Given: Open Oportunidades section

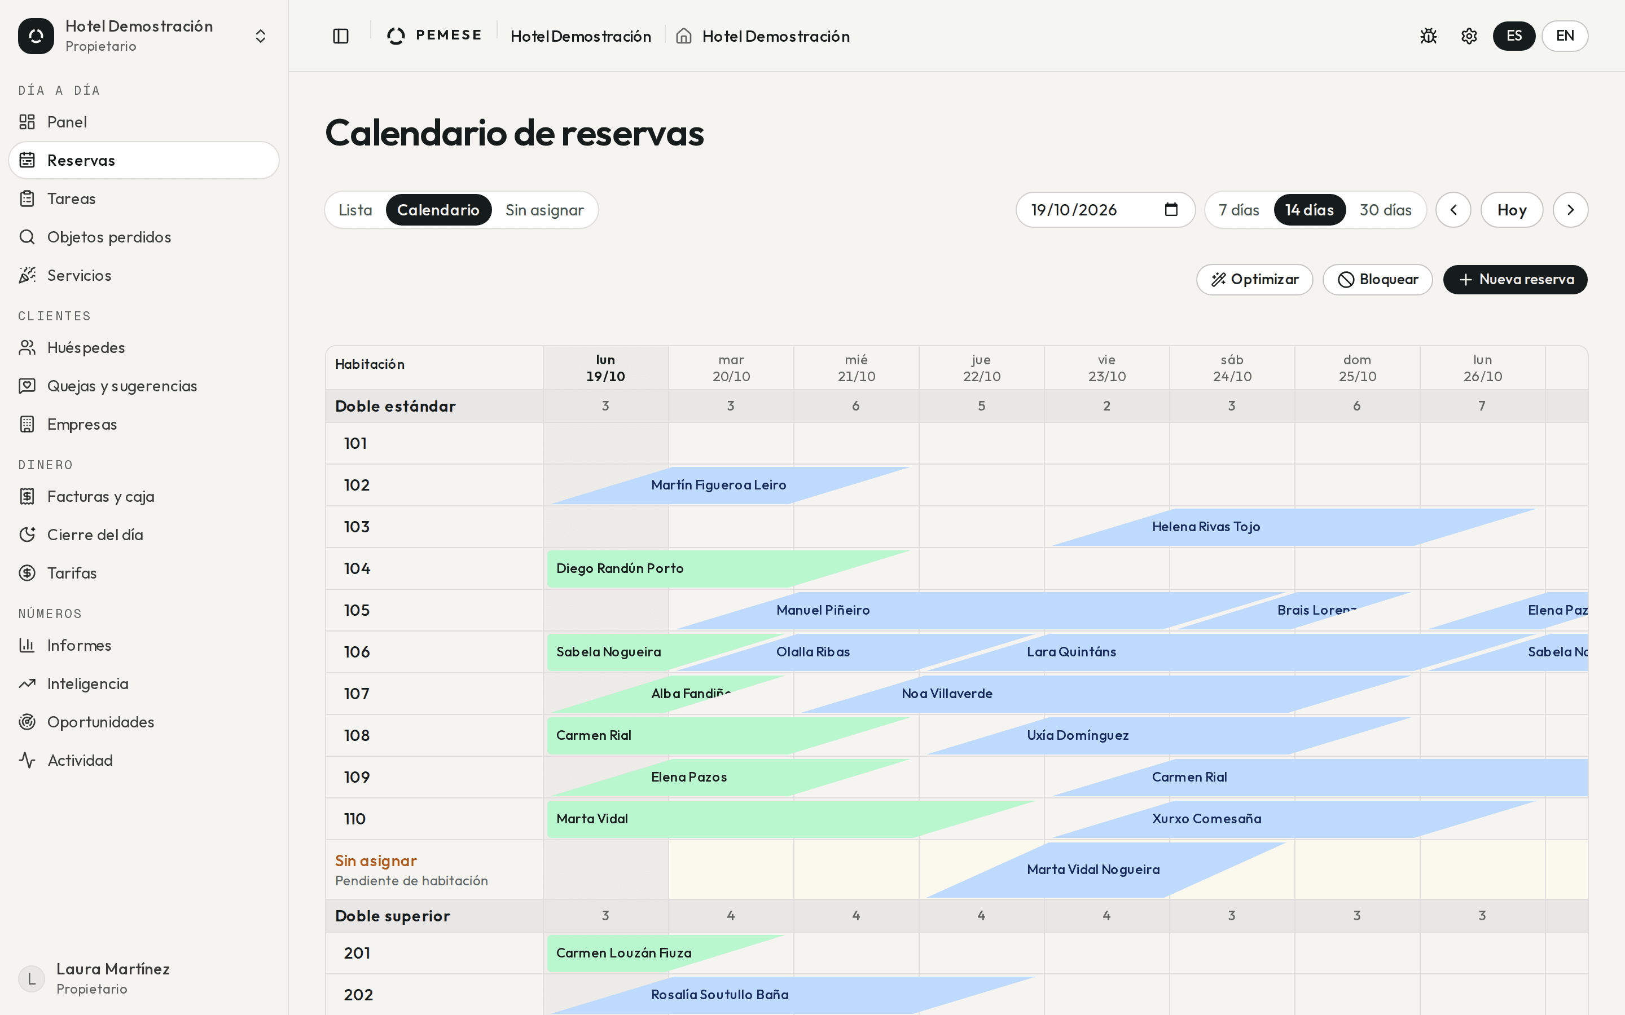Looking at the screenshot, I should (x=144, y=722).
